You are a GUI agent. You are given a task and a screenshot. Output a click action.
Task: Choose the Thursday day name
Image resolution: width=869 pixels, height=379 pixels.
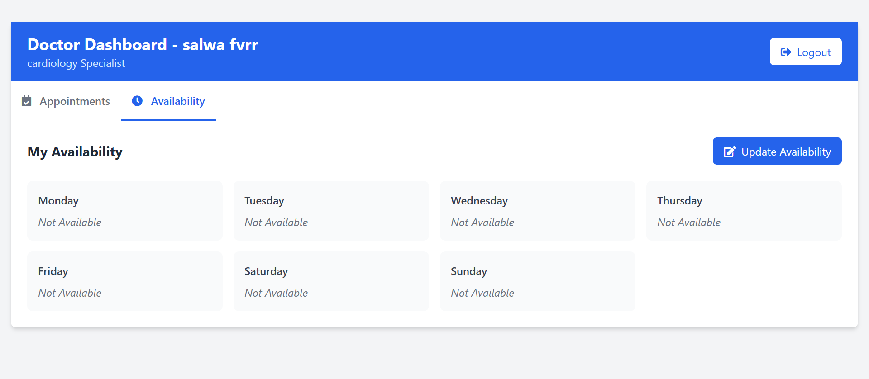point(679,201)
